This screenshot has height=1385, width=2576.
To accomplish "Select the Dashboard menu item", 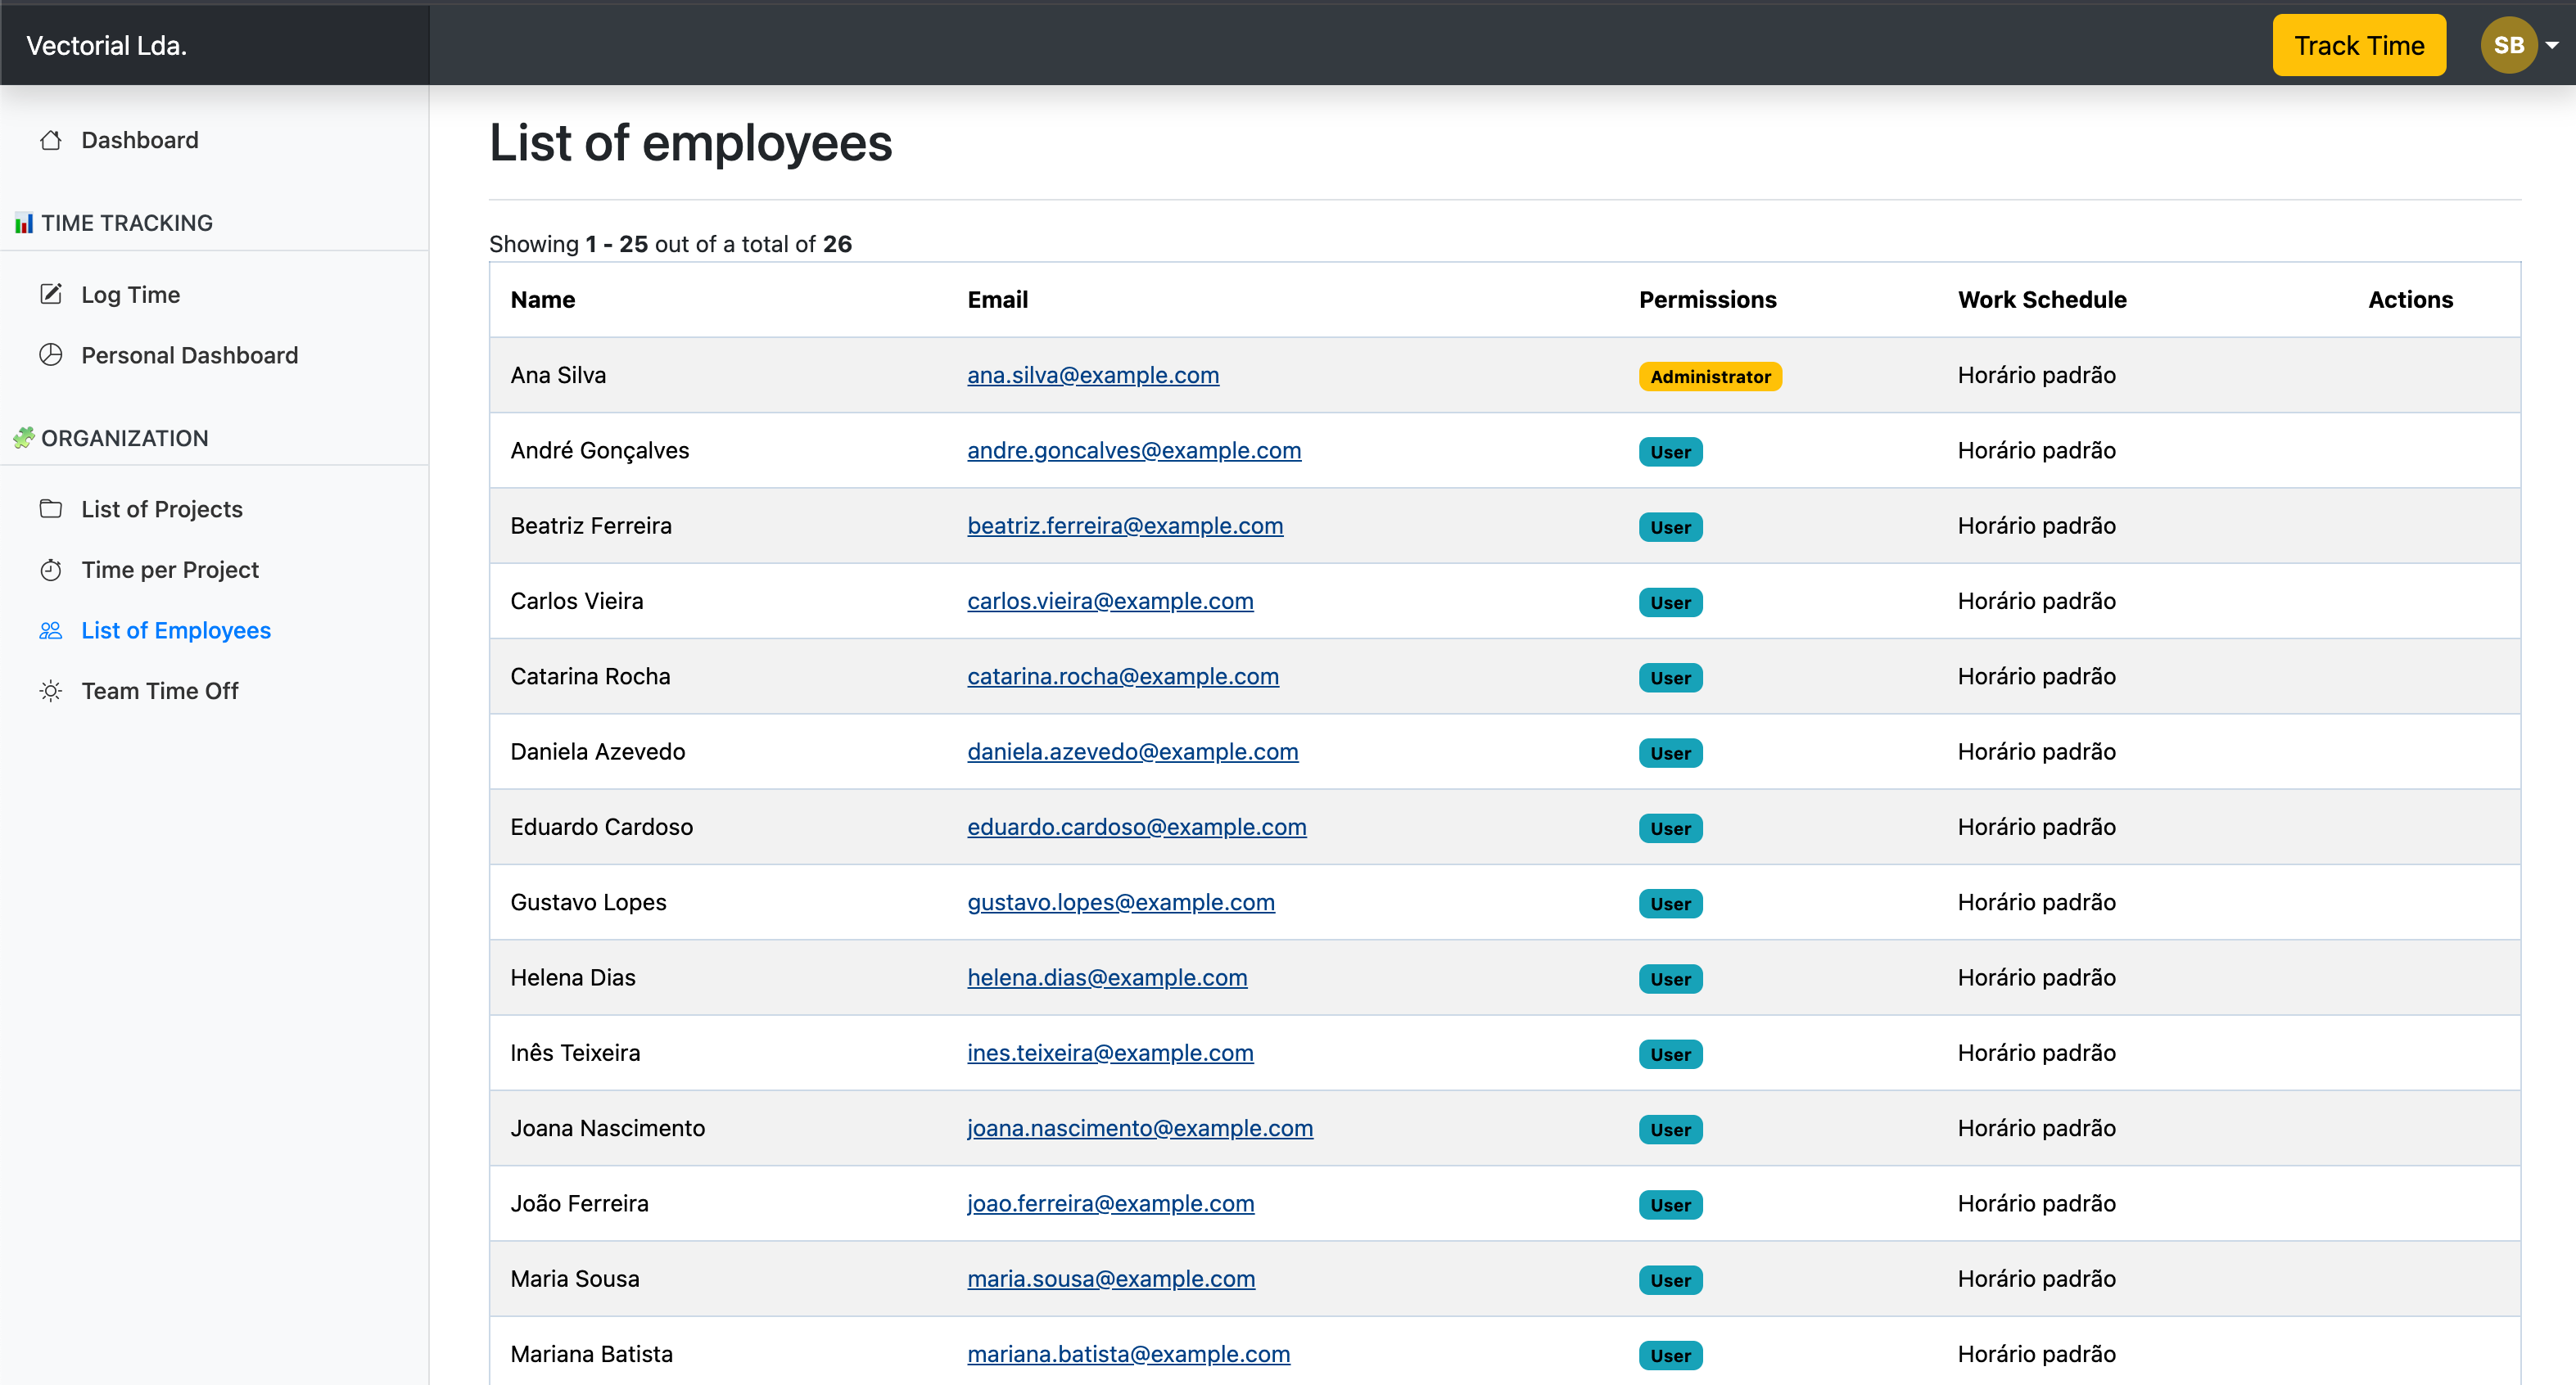I will [139, 140].
